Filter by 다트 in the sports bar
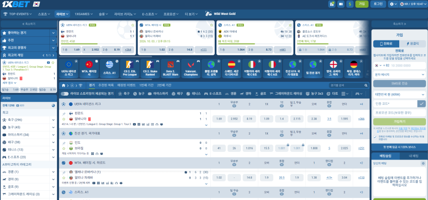This screenshot has width=428, height=200. pyautogui.click(x=332, y=94)
